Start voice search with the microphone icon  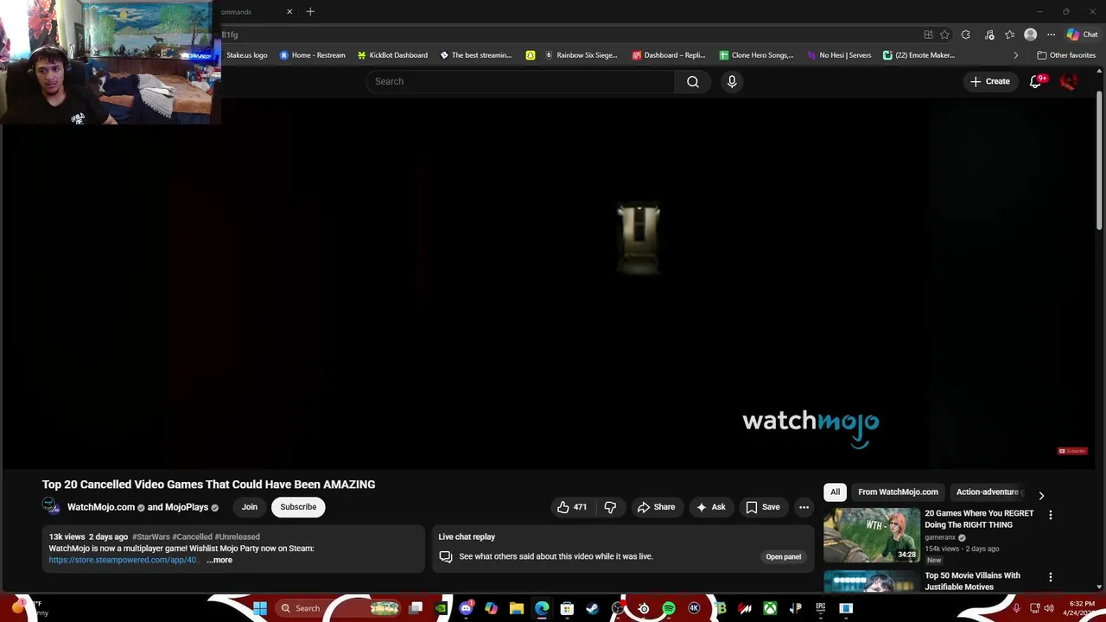click(732, 81)
